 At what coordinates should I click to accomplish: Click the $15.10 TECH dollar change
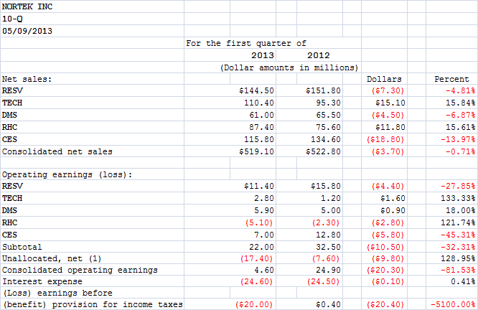pos(390,103)
